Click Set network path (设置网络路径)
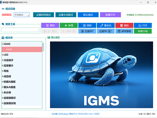This screenshot has width=157, height=118. pos(43,15)
